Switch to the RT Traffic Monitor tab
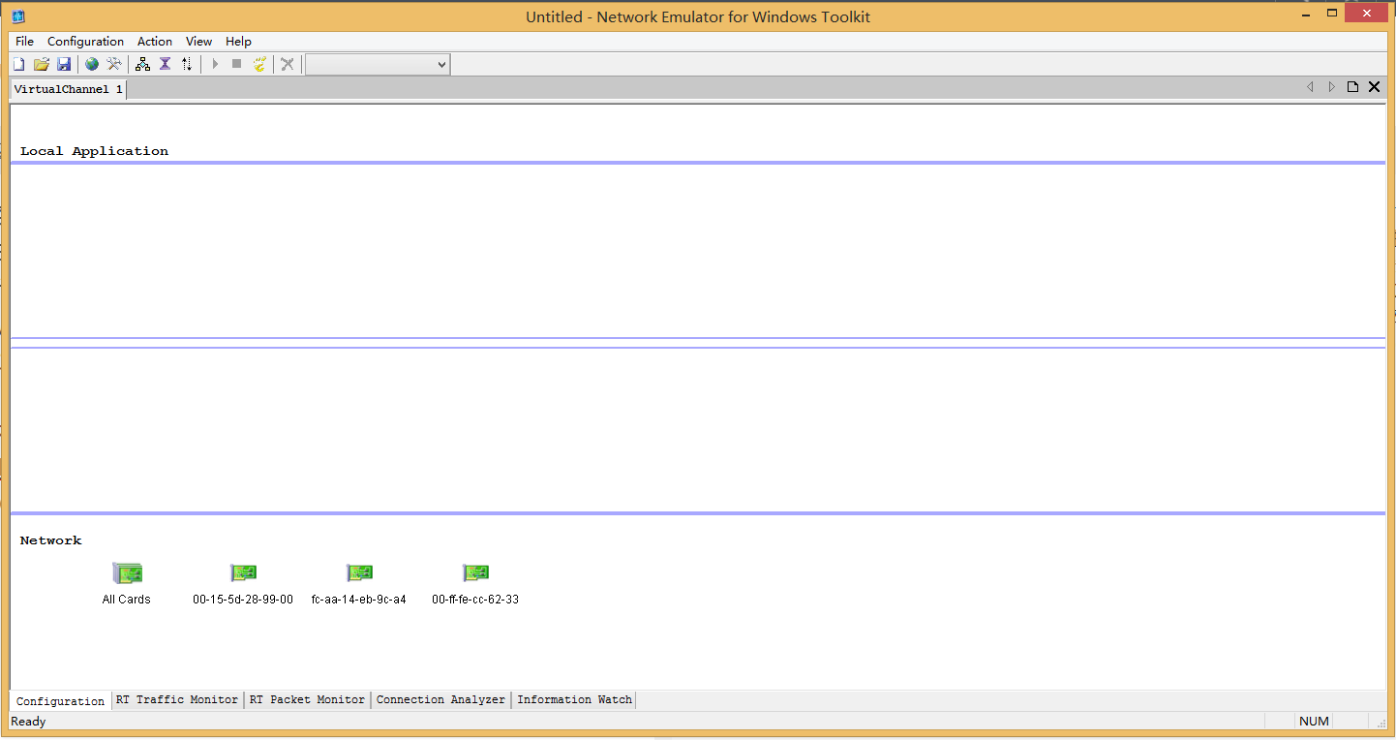 tap(177, 699)
